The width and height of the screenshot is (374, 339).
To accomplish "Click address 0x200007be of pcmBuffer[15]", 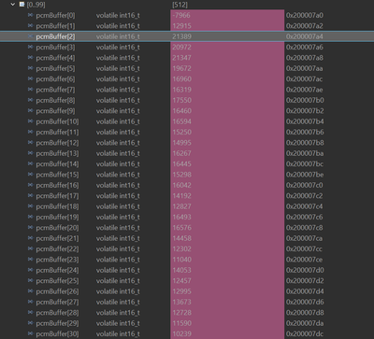I will pyautogui.click(x=305, y=175).
